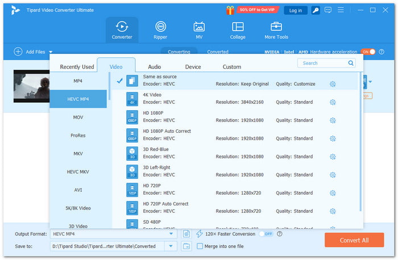Screen dimensions: 398x260
Task: Click the Tipard app logo
Action: 15,10
